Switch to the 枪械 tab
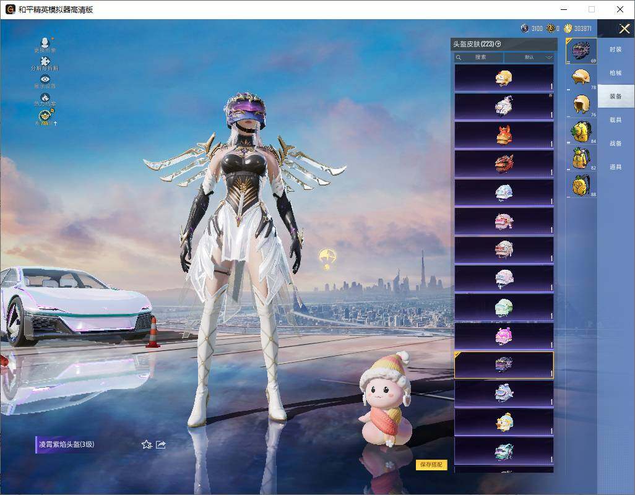This screenshot has height=495, width=635. pos(616,73)
